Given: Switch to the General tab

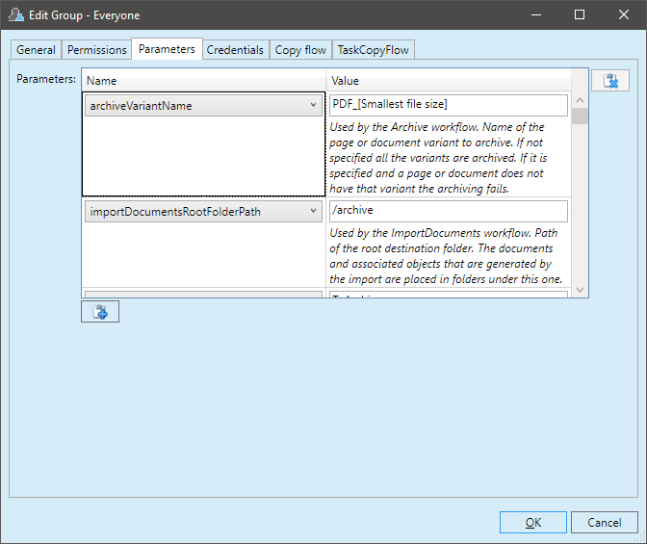Looking at the screenshot, I should coord(36,50).
